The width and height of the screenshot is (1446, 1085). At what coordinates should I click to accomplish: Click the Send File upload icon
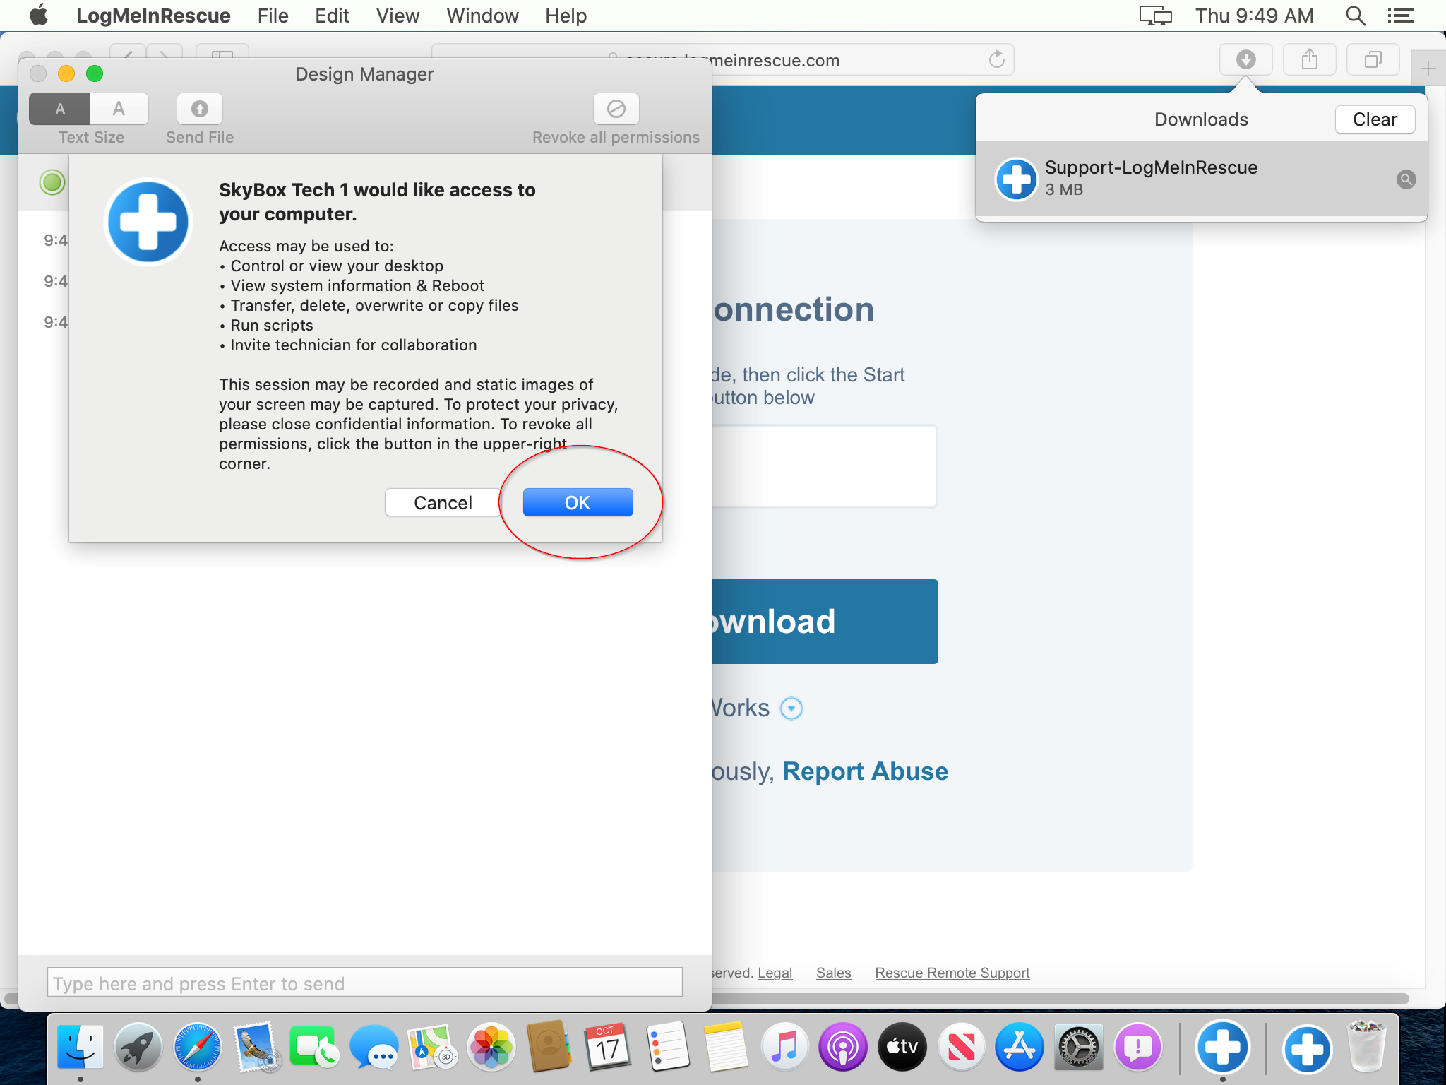(x=200, y=109)
